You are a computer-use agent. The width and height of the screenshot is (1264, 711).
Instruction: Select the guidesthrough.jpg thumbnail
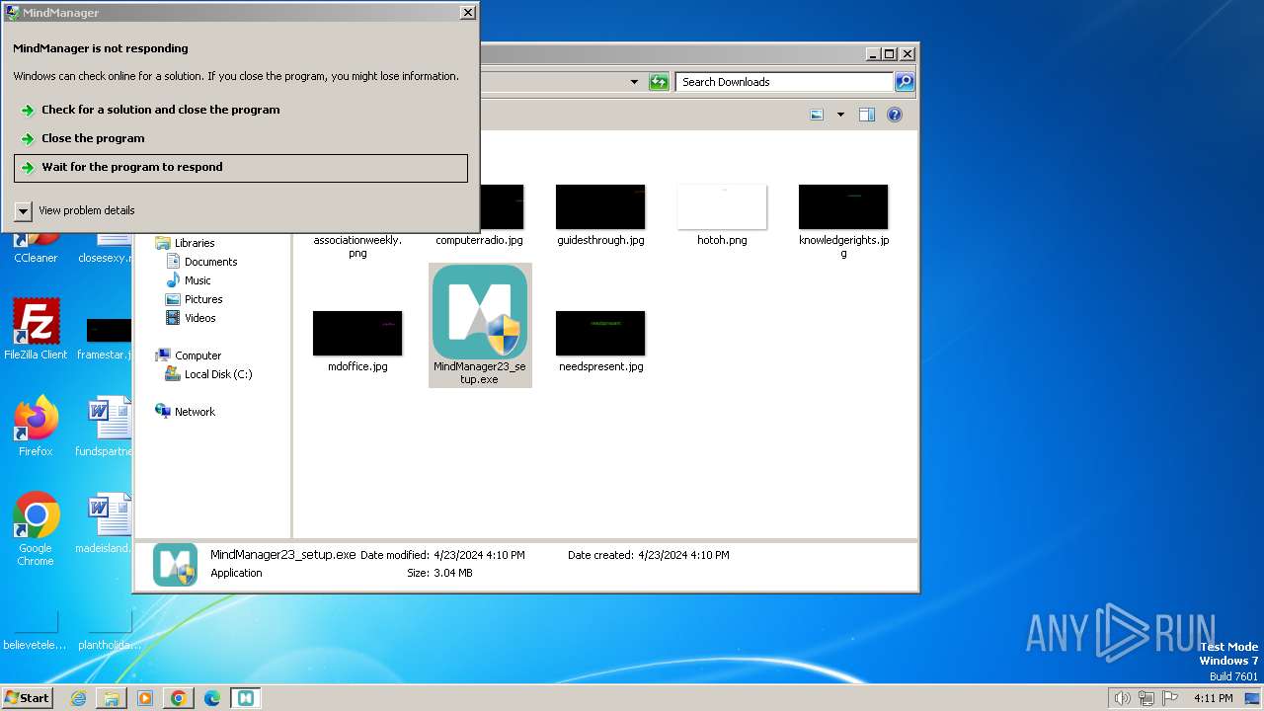click(600, 207)
